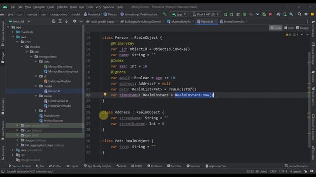Expand the manifests folder
The height and width of the screenshot is (177, 316).
click(13, 32)
